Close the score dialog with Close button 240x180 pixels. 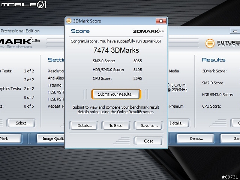(x=148, y=141)
